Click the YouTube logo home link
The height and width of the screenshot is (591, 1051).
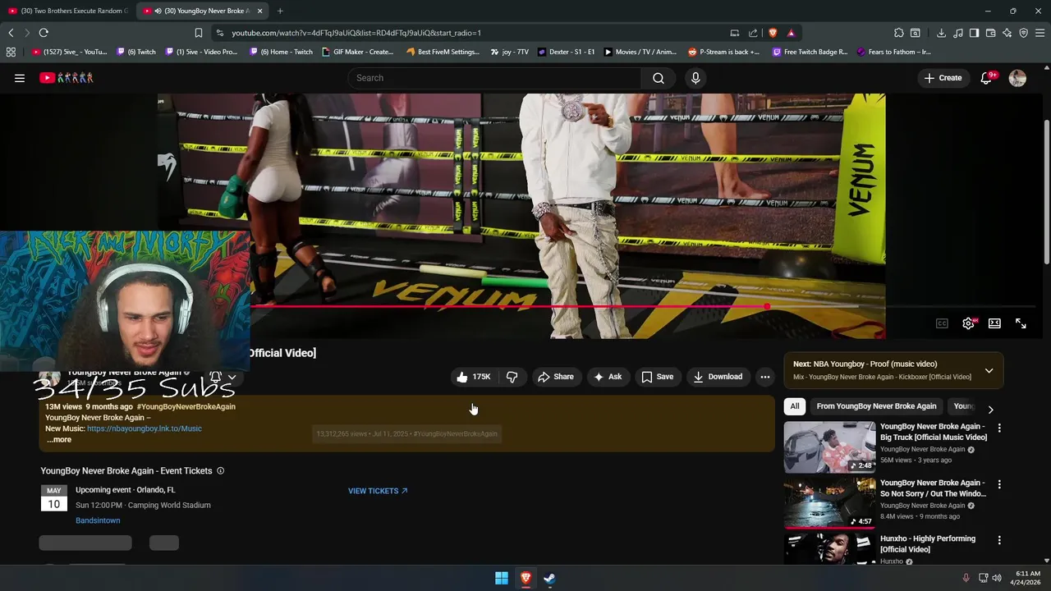tap(67, 78)
